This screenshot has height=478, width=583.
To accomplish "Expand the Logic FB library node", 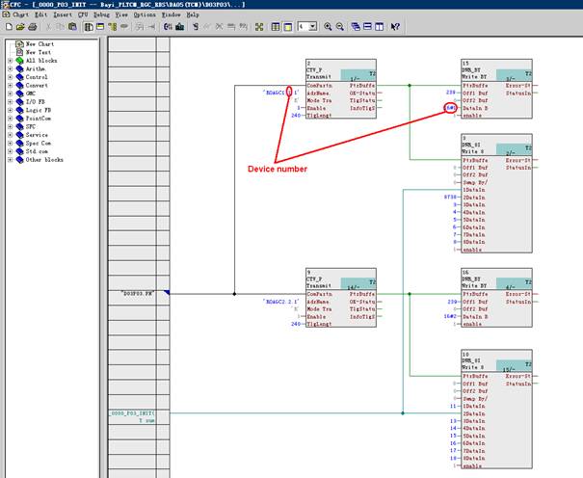I will point(10,110).
